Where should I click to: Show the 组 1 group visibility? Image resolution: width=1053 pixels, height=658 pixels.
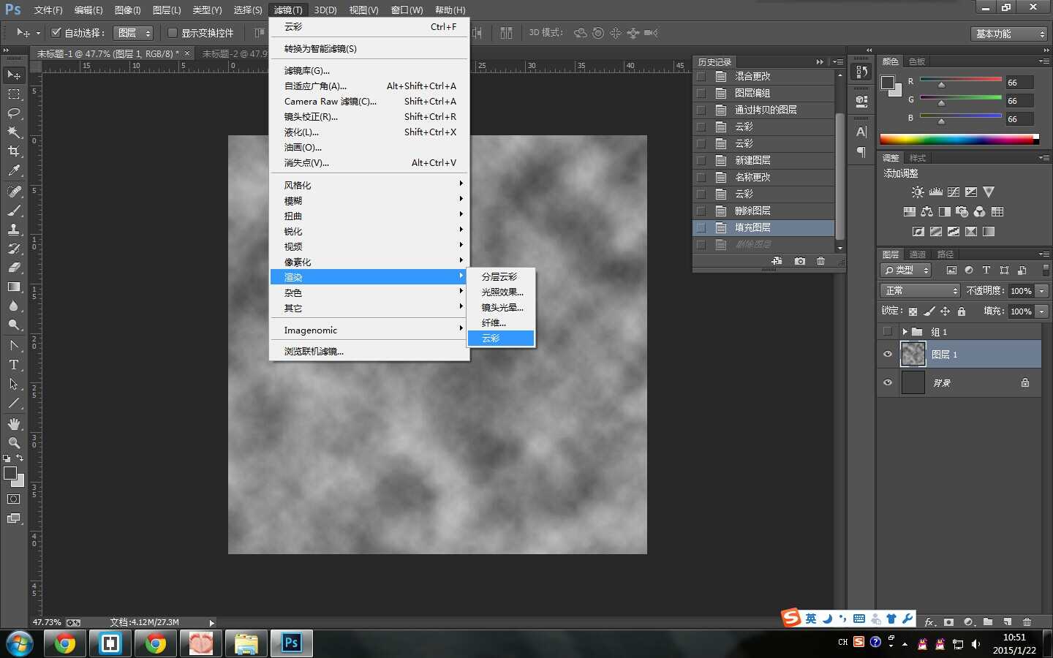coord(888,332)
